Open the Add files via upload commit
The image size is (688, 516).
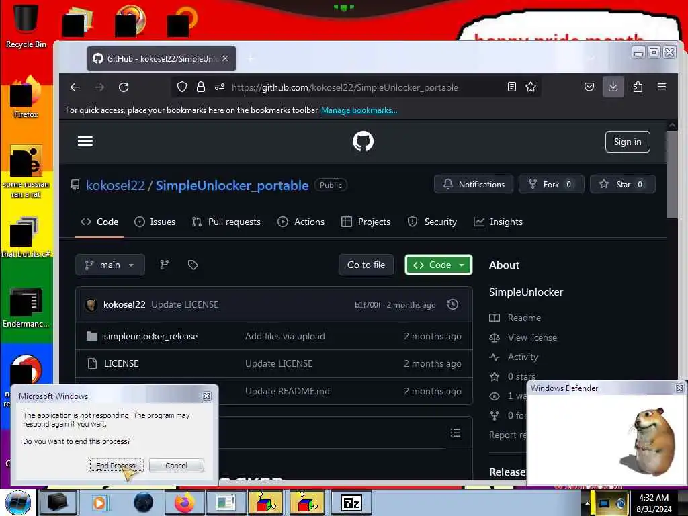tap(285, 336)
